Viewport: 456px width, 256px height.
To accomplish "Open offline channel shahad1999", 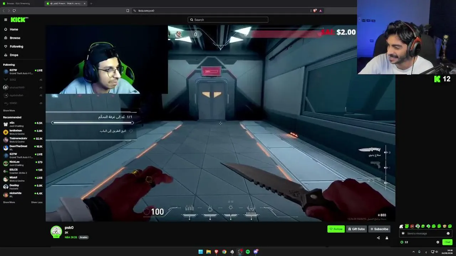I will pos(23,87).
